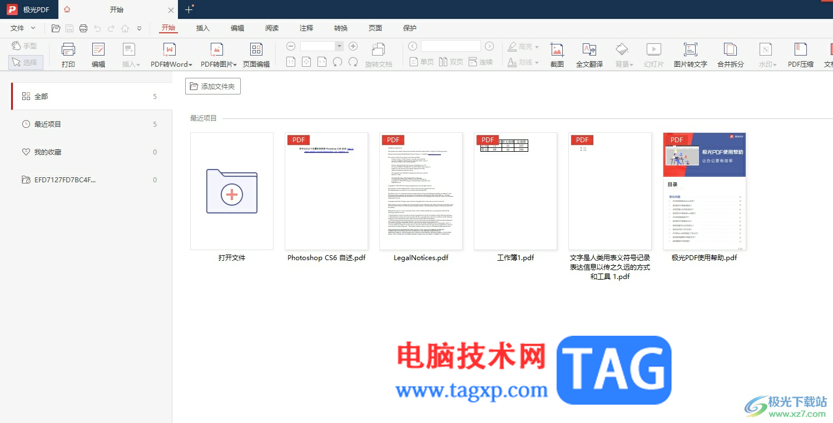The image size is (833, 423).
Task: Click the Add Folder (添加文件夹) button
Action: tap(213, 86)
